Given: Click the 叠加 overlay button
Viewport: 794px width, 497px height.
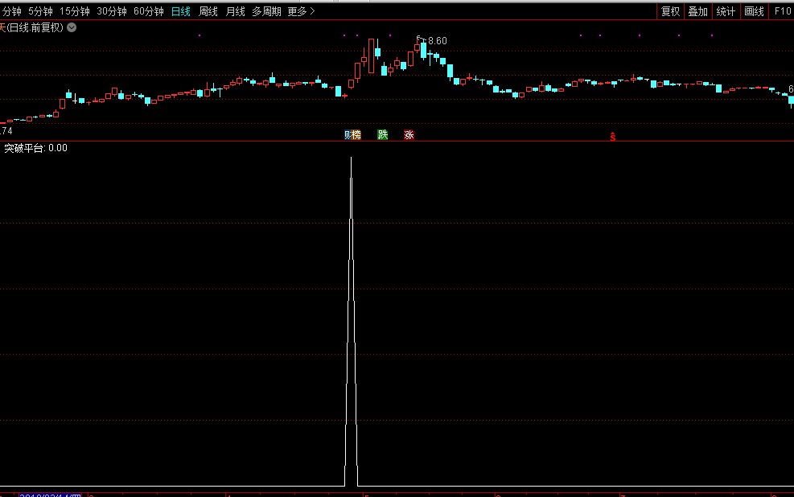Looking at the screenshot, I should (697, 11).
